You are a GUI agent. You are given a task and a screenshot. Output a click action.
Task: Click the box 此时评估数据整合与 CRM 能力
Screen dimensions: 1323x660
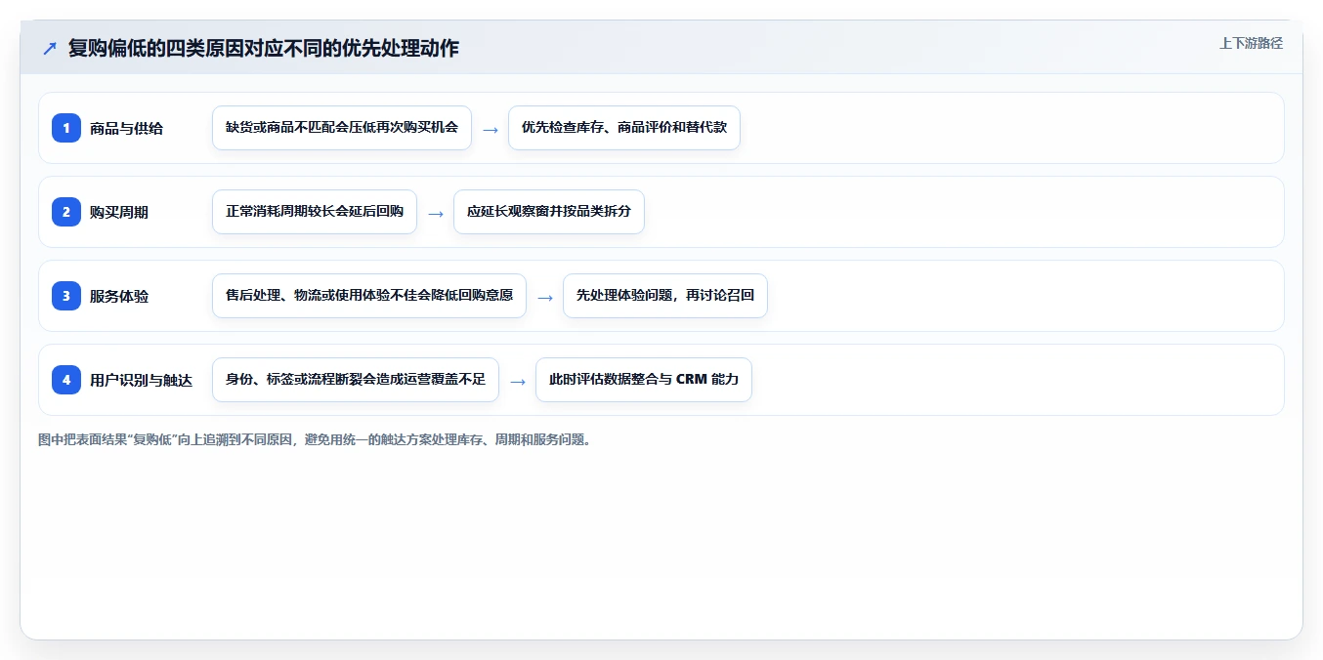(644, 380)
